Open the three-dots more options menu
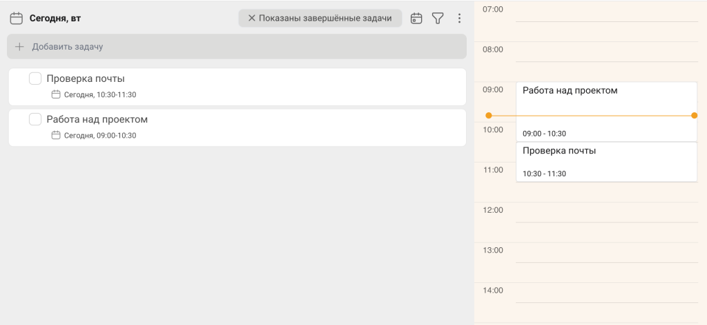 pos(459,19)
